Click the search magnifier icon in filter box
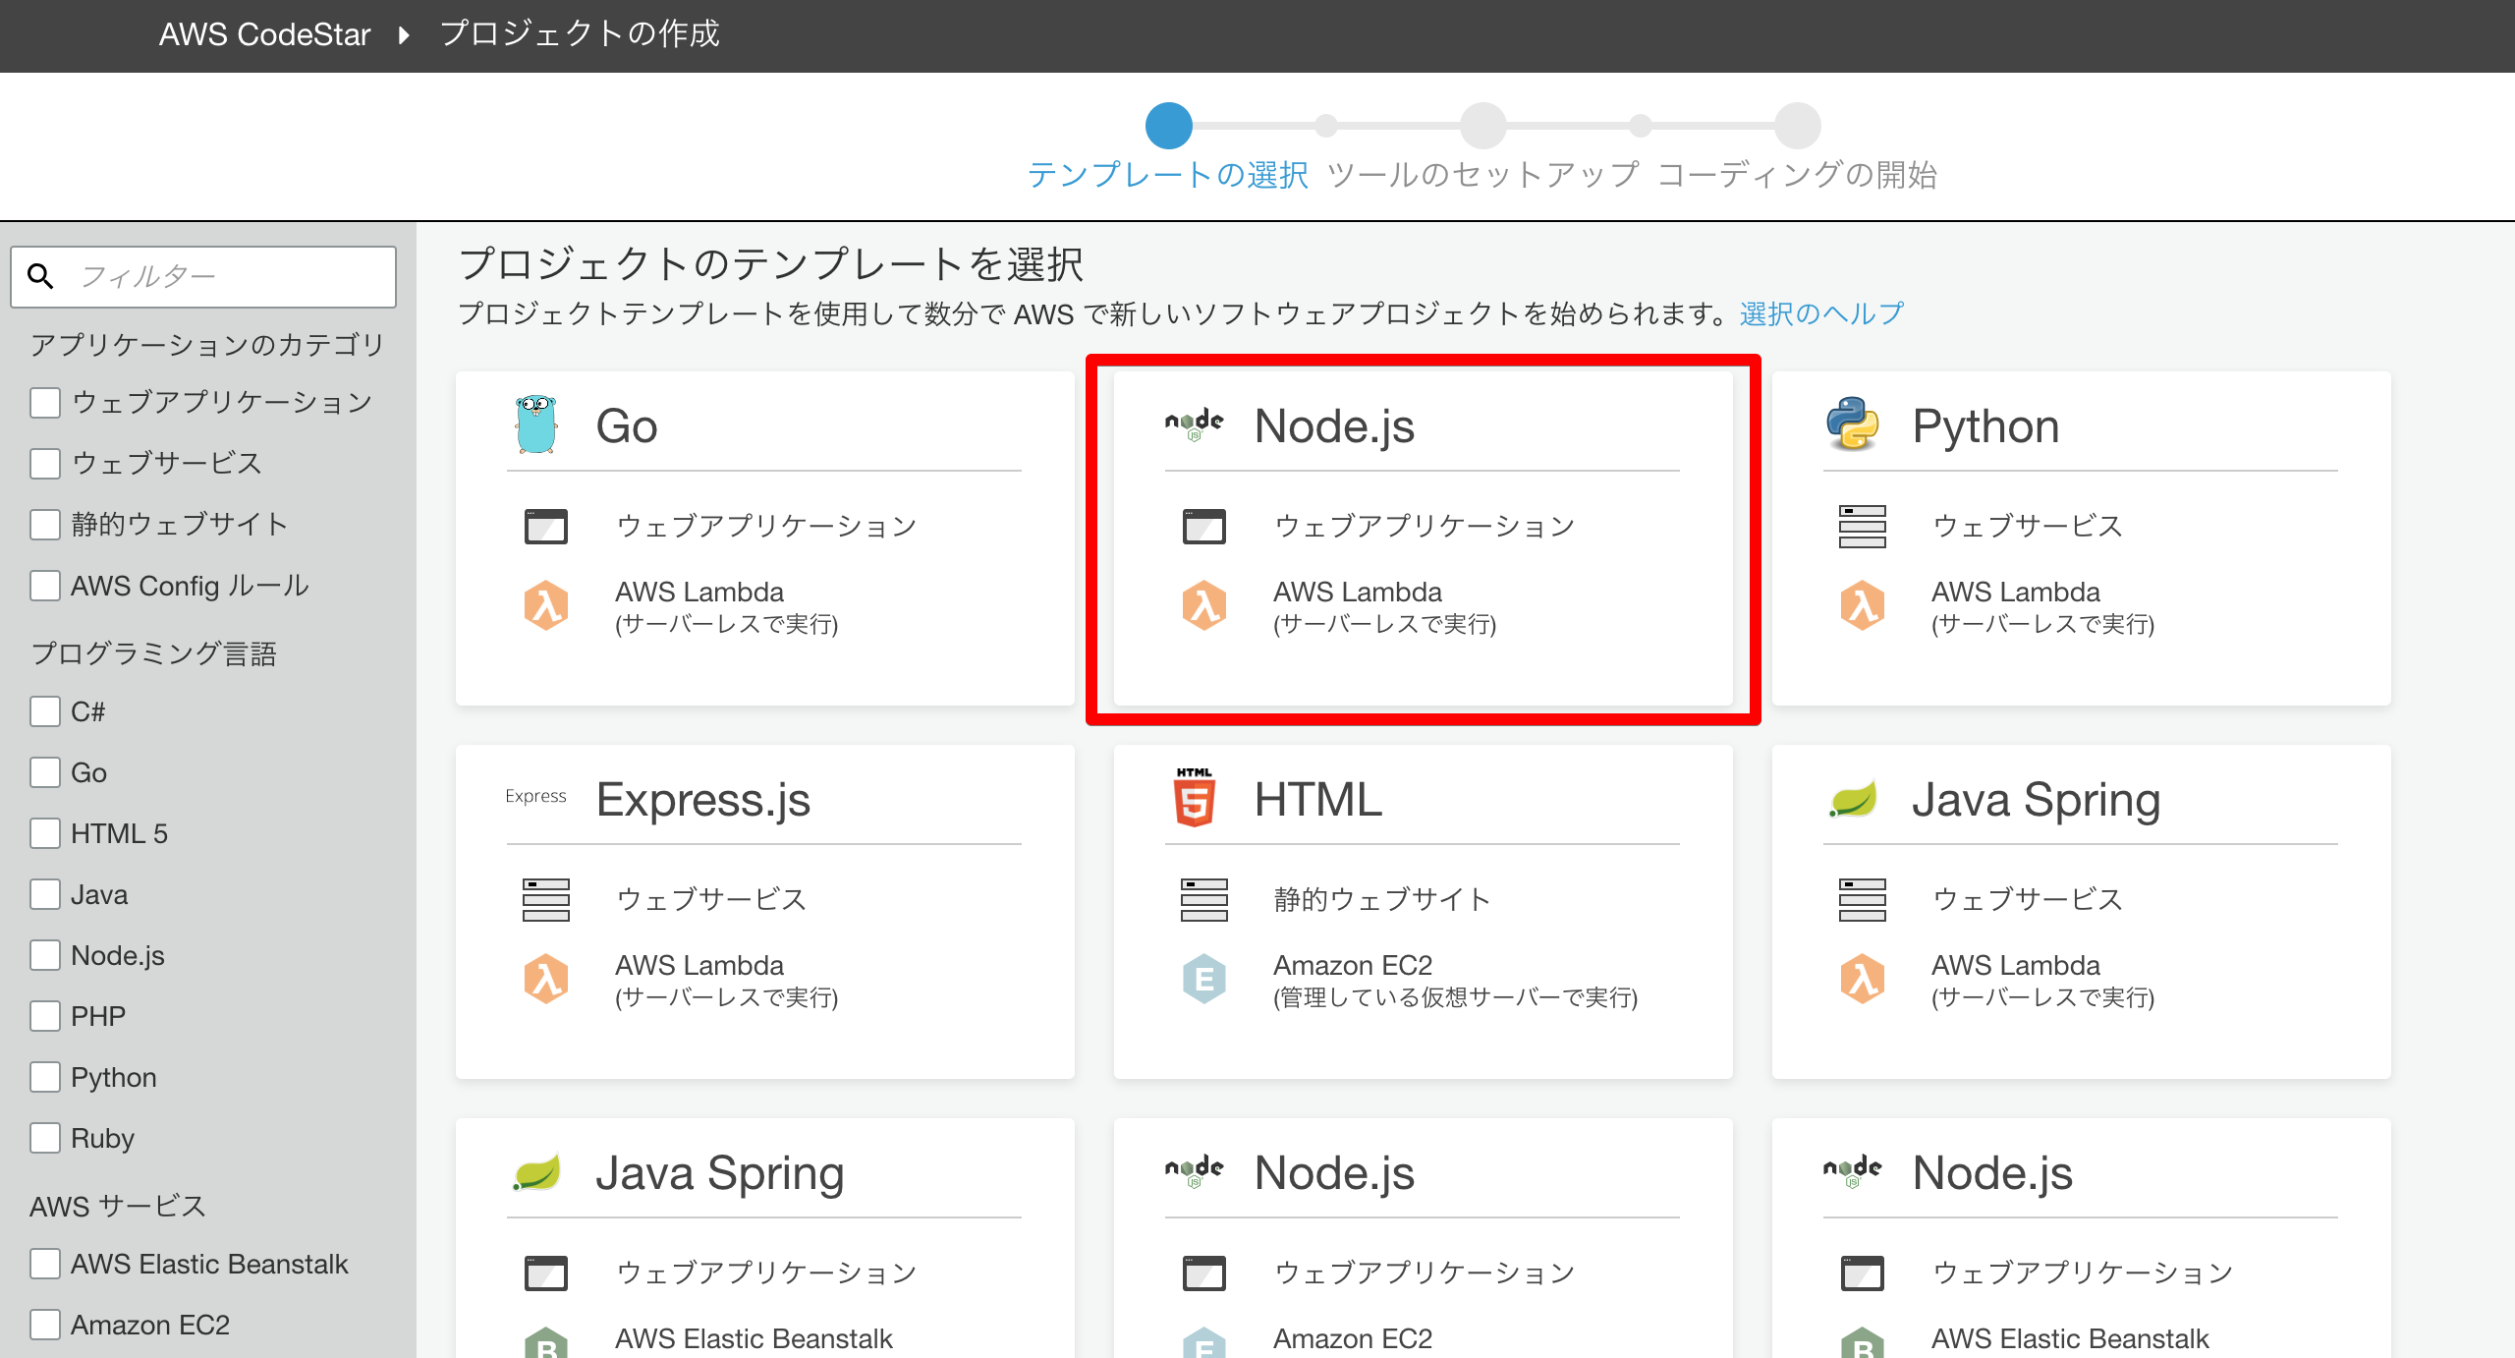Screen dimensions: 2515x1358 pos(40,276)
